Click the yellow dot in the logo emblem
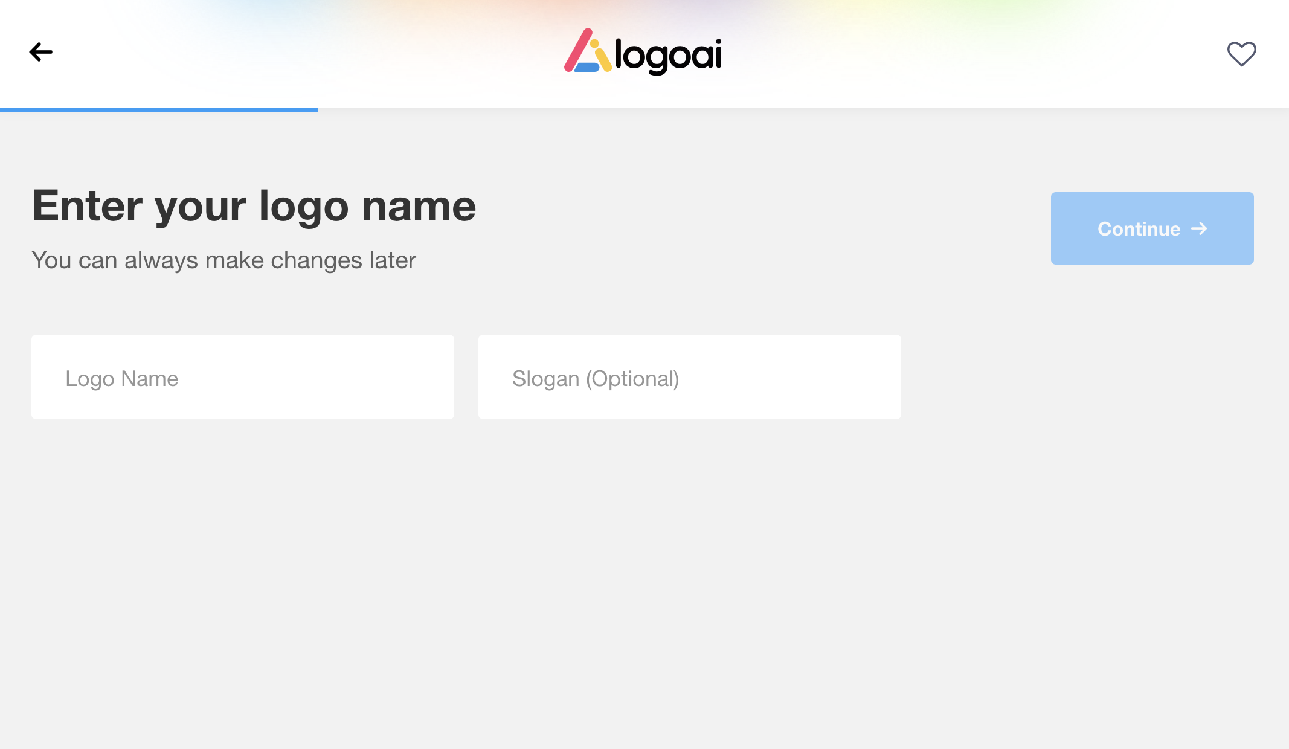Image resolution: width=1289 pixels, height=749 pixels. pos(594,43)
